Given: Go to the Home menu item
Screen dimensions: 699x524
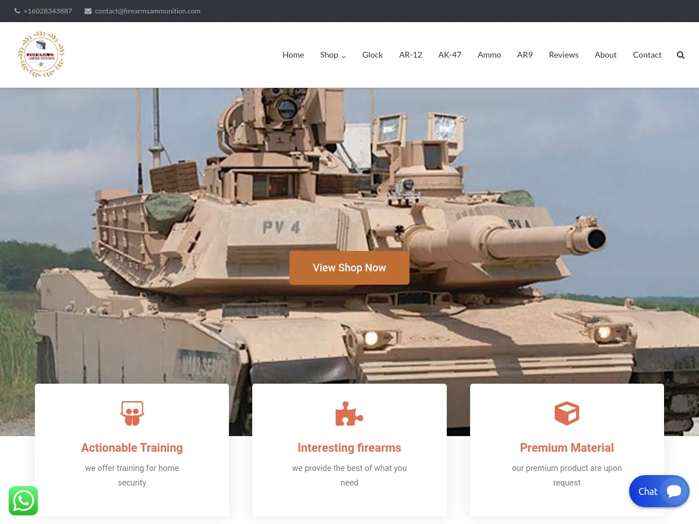Looking at the screenshot, I should pos(293,55).
